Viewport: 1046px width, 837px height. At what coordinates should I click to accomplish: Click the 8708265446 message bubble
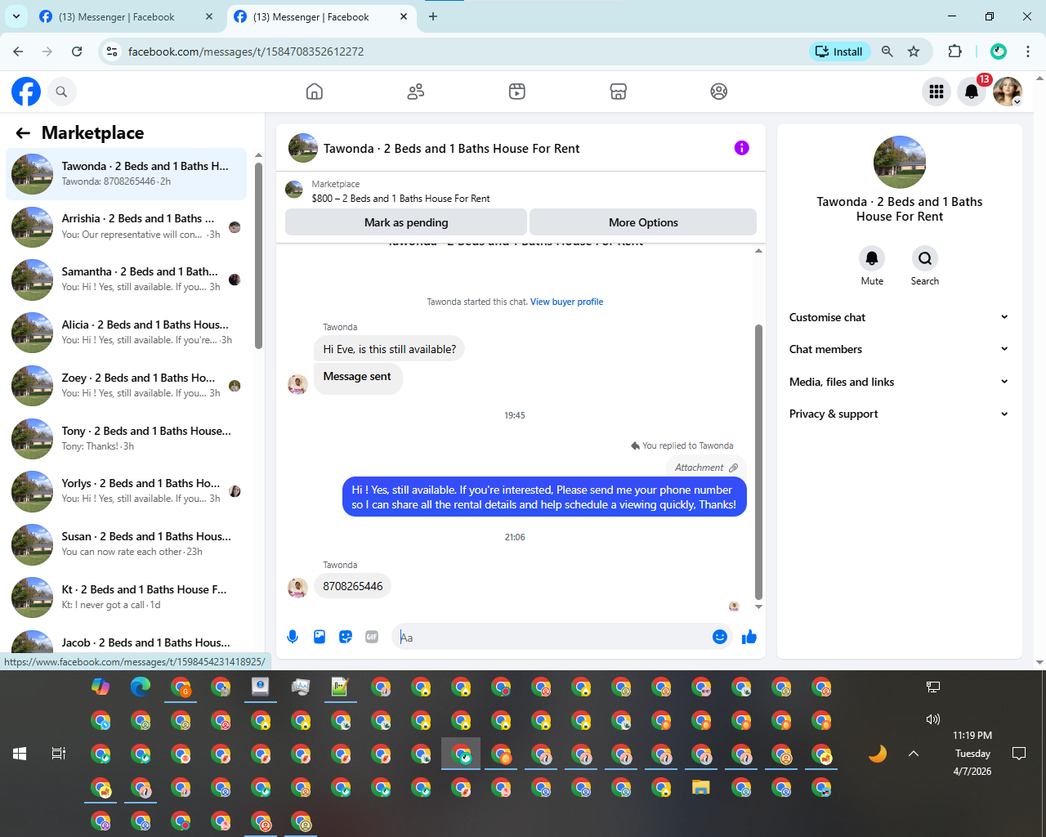(x=353, y=586)
